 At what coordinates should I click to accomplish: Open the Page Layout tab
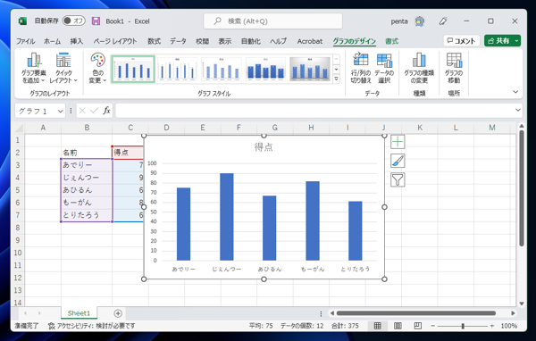click(x=115, y=41)
